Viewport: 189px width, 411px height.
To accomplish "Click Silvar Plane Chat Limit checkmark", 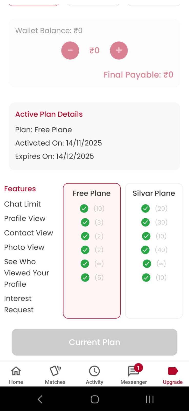I will (x=145, y=208).
